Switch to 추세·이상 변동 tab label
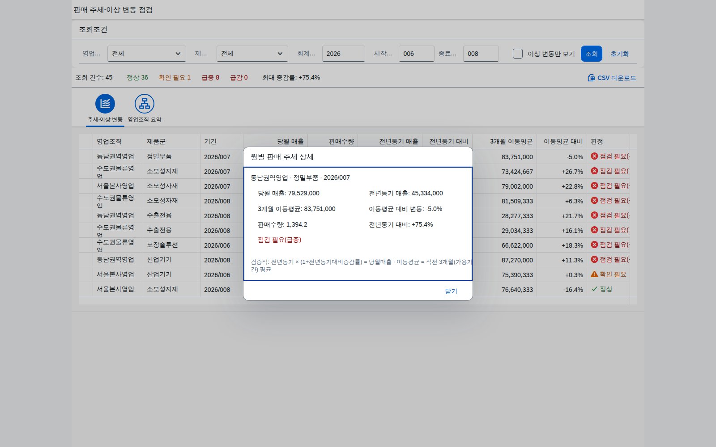 (105, 120)
